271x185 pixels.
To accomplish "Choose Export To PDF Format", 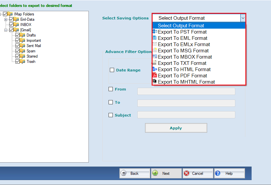I will [199, 75].
